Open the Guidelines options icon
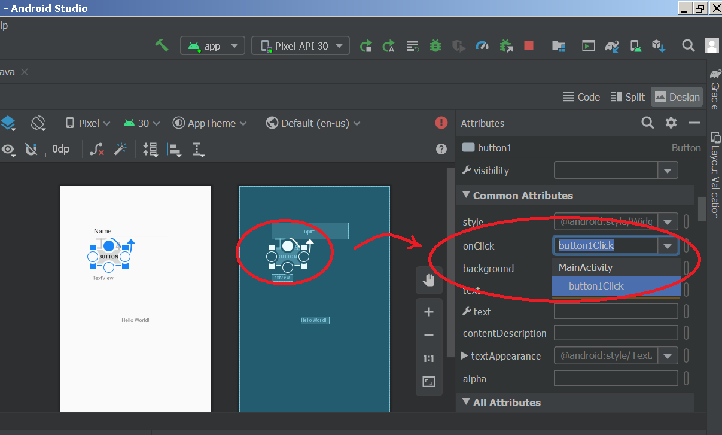Image resolution: width=722 pixels, height=435 pixels. tap(198, 150)
